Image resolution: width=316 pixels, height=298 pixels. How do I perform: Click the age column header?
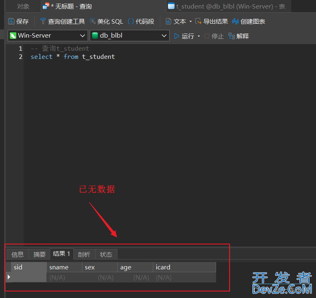point(135,267)
